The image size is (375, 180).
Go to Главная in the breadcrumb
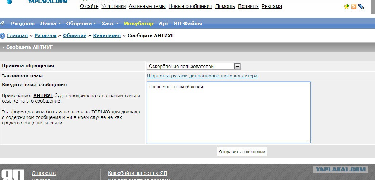[x=17, y=36]
